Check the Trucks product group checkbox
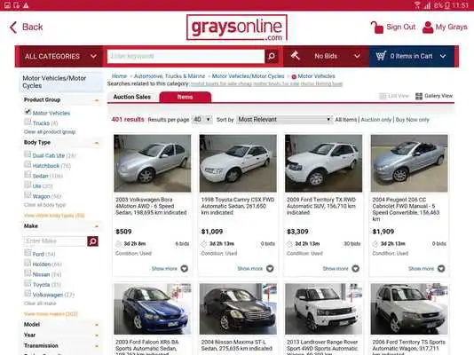 pyautogui.click(x=28, y=122)
